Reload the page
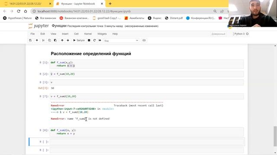 click(19, 11)
